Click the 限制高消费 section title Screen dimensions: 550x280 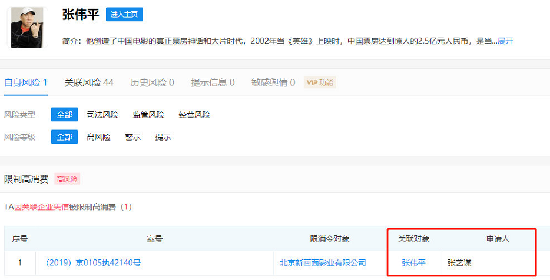point(26,179)
